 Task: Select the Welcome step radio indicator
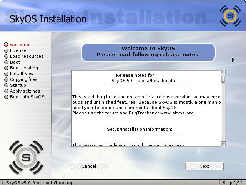click(6, 45)
